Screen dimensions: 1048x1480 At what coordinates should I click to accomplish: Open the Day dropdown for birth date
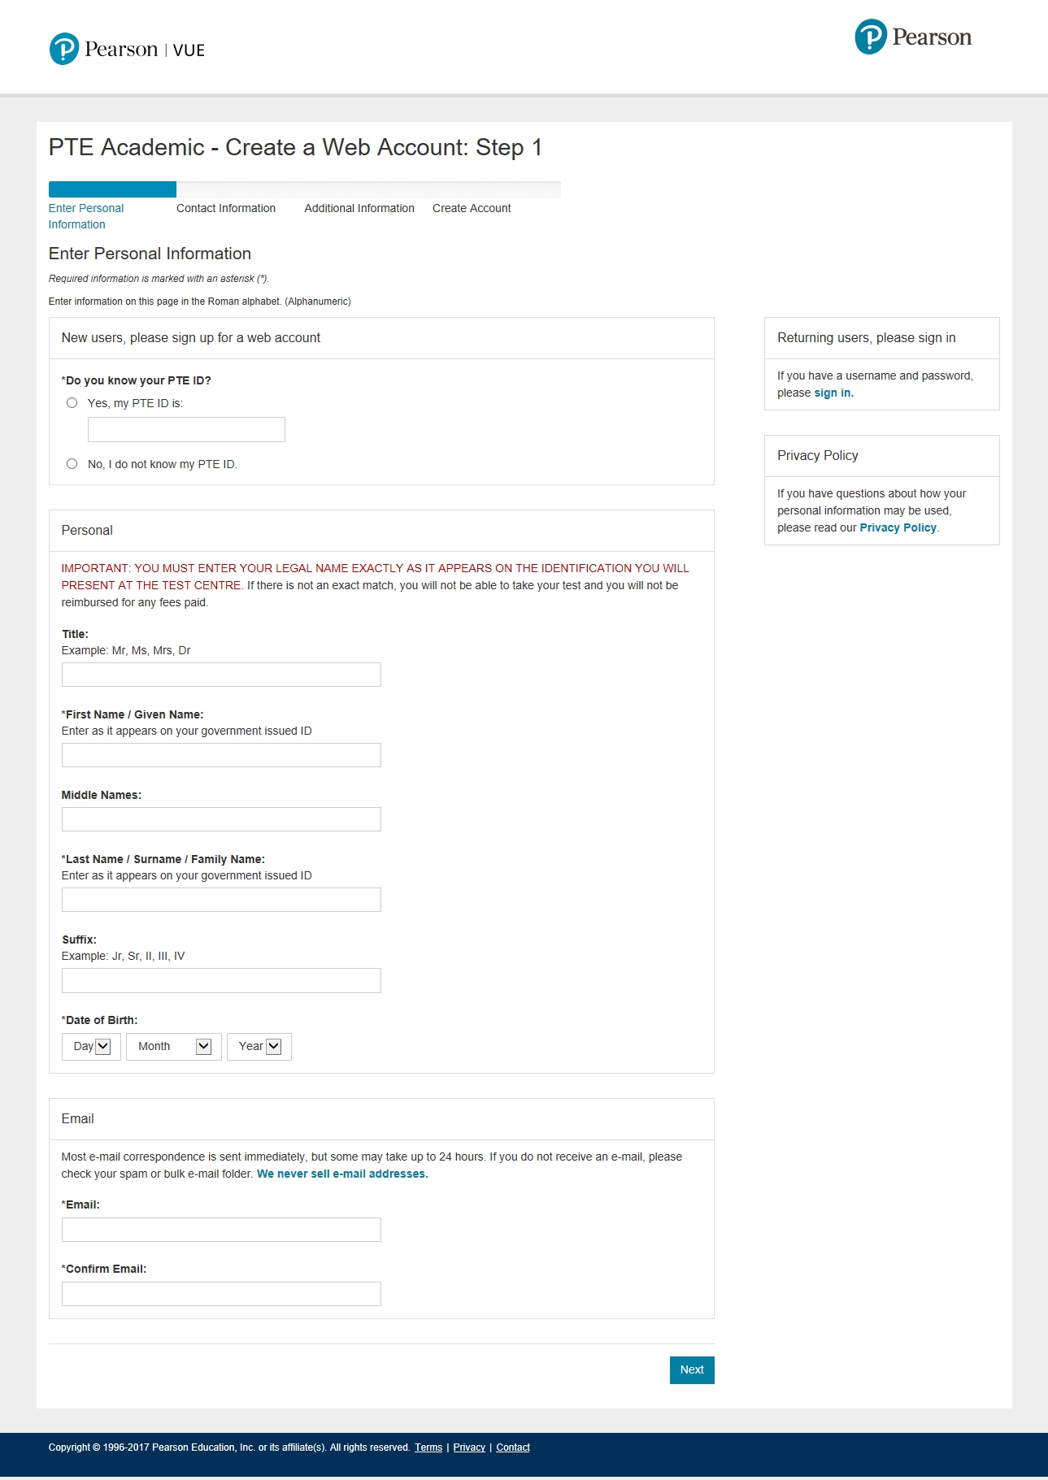pos(91,1047)
